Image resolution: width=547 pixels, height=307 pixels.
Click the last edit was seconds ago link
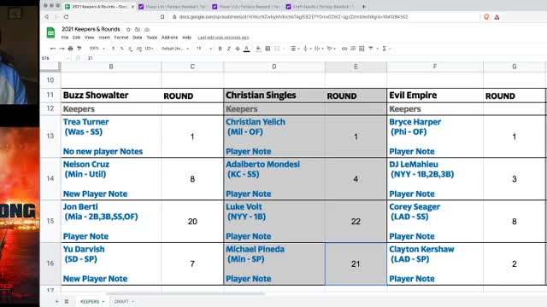point(223,38)
